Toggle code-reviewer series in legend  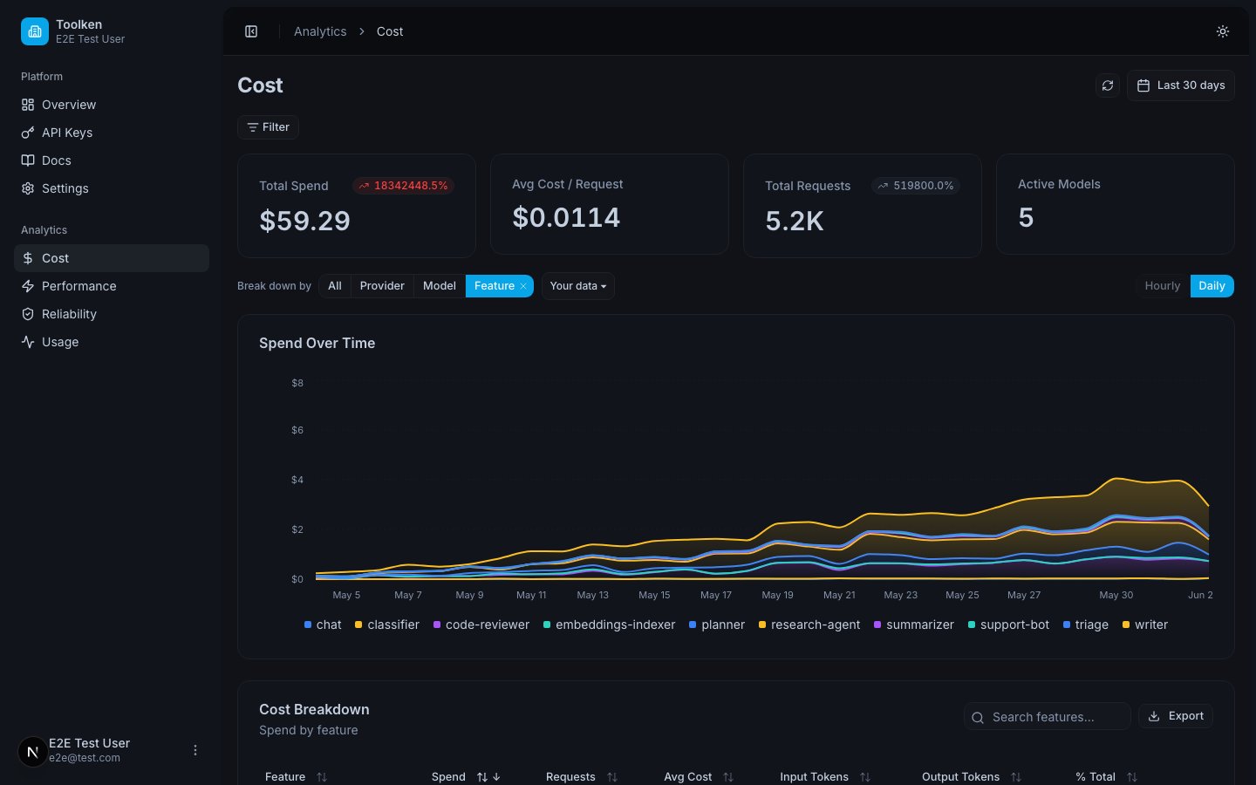pyautogui.click(x=481, y=625)
